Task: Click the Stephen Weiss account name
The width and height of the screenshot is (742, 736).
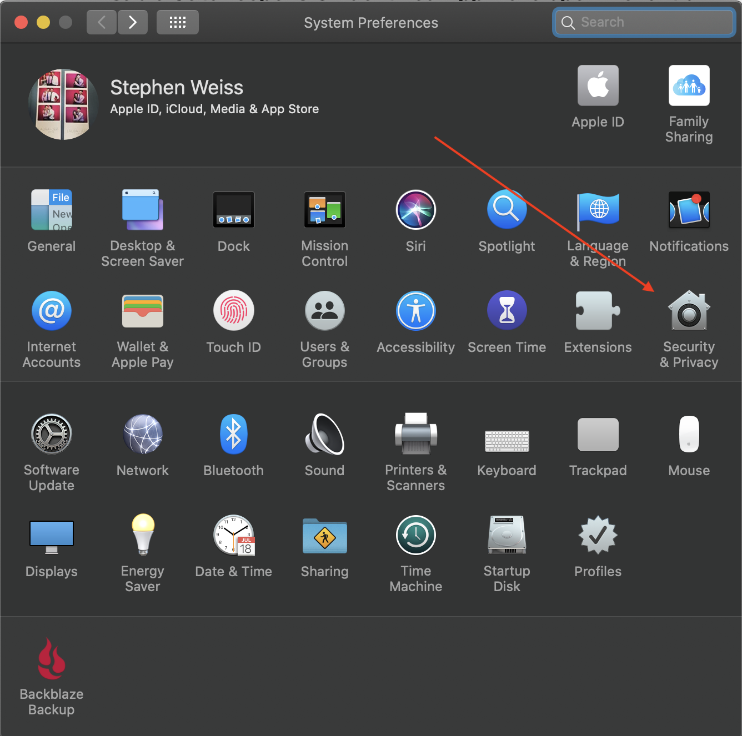Action: coord(177,88)
